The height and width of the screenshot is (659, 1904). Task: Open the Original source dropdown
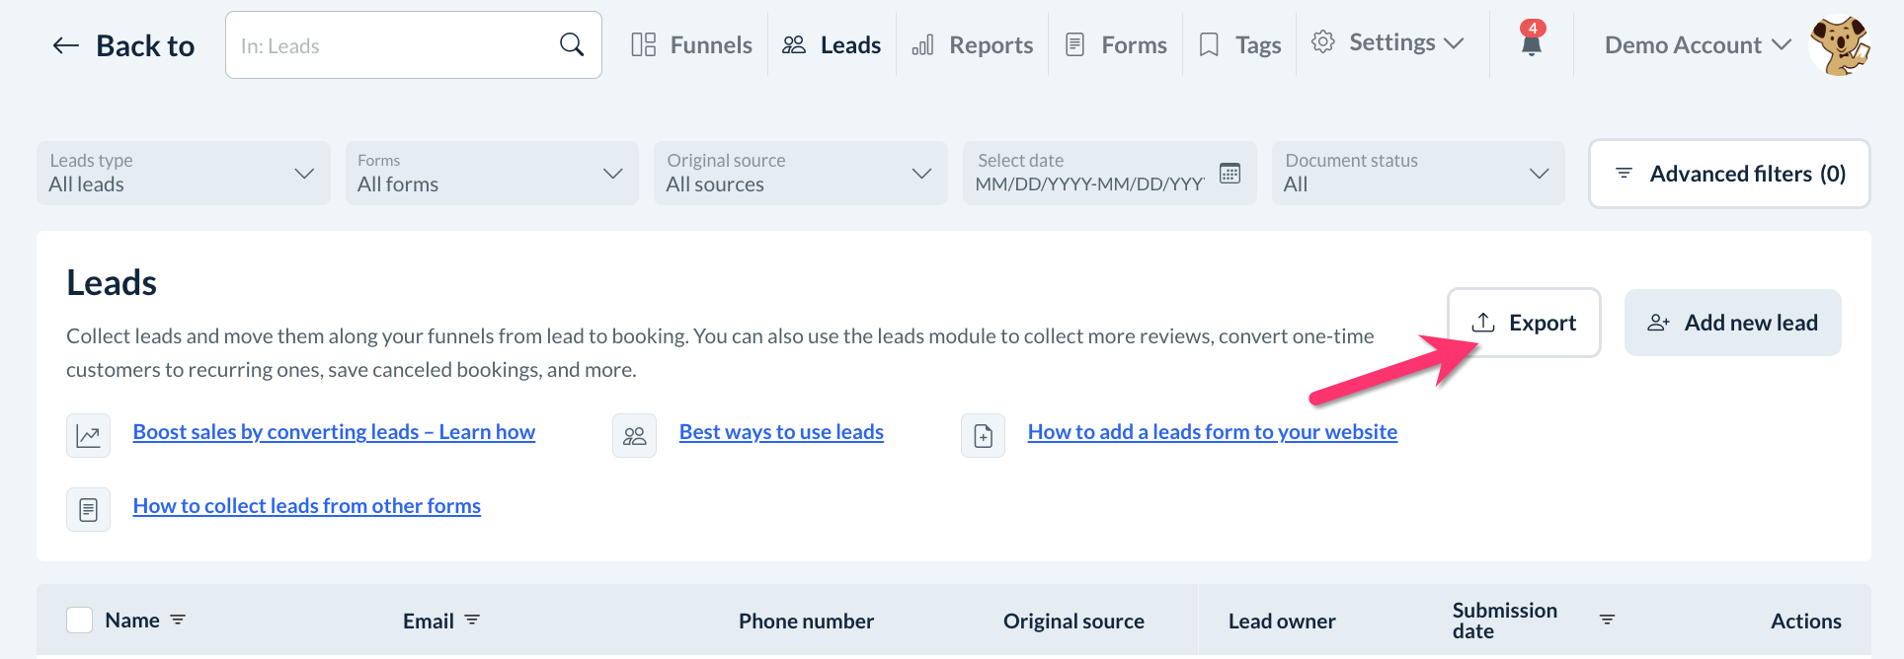(x=800, y=174)
